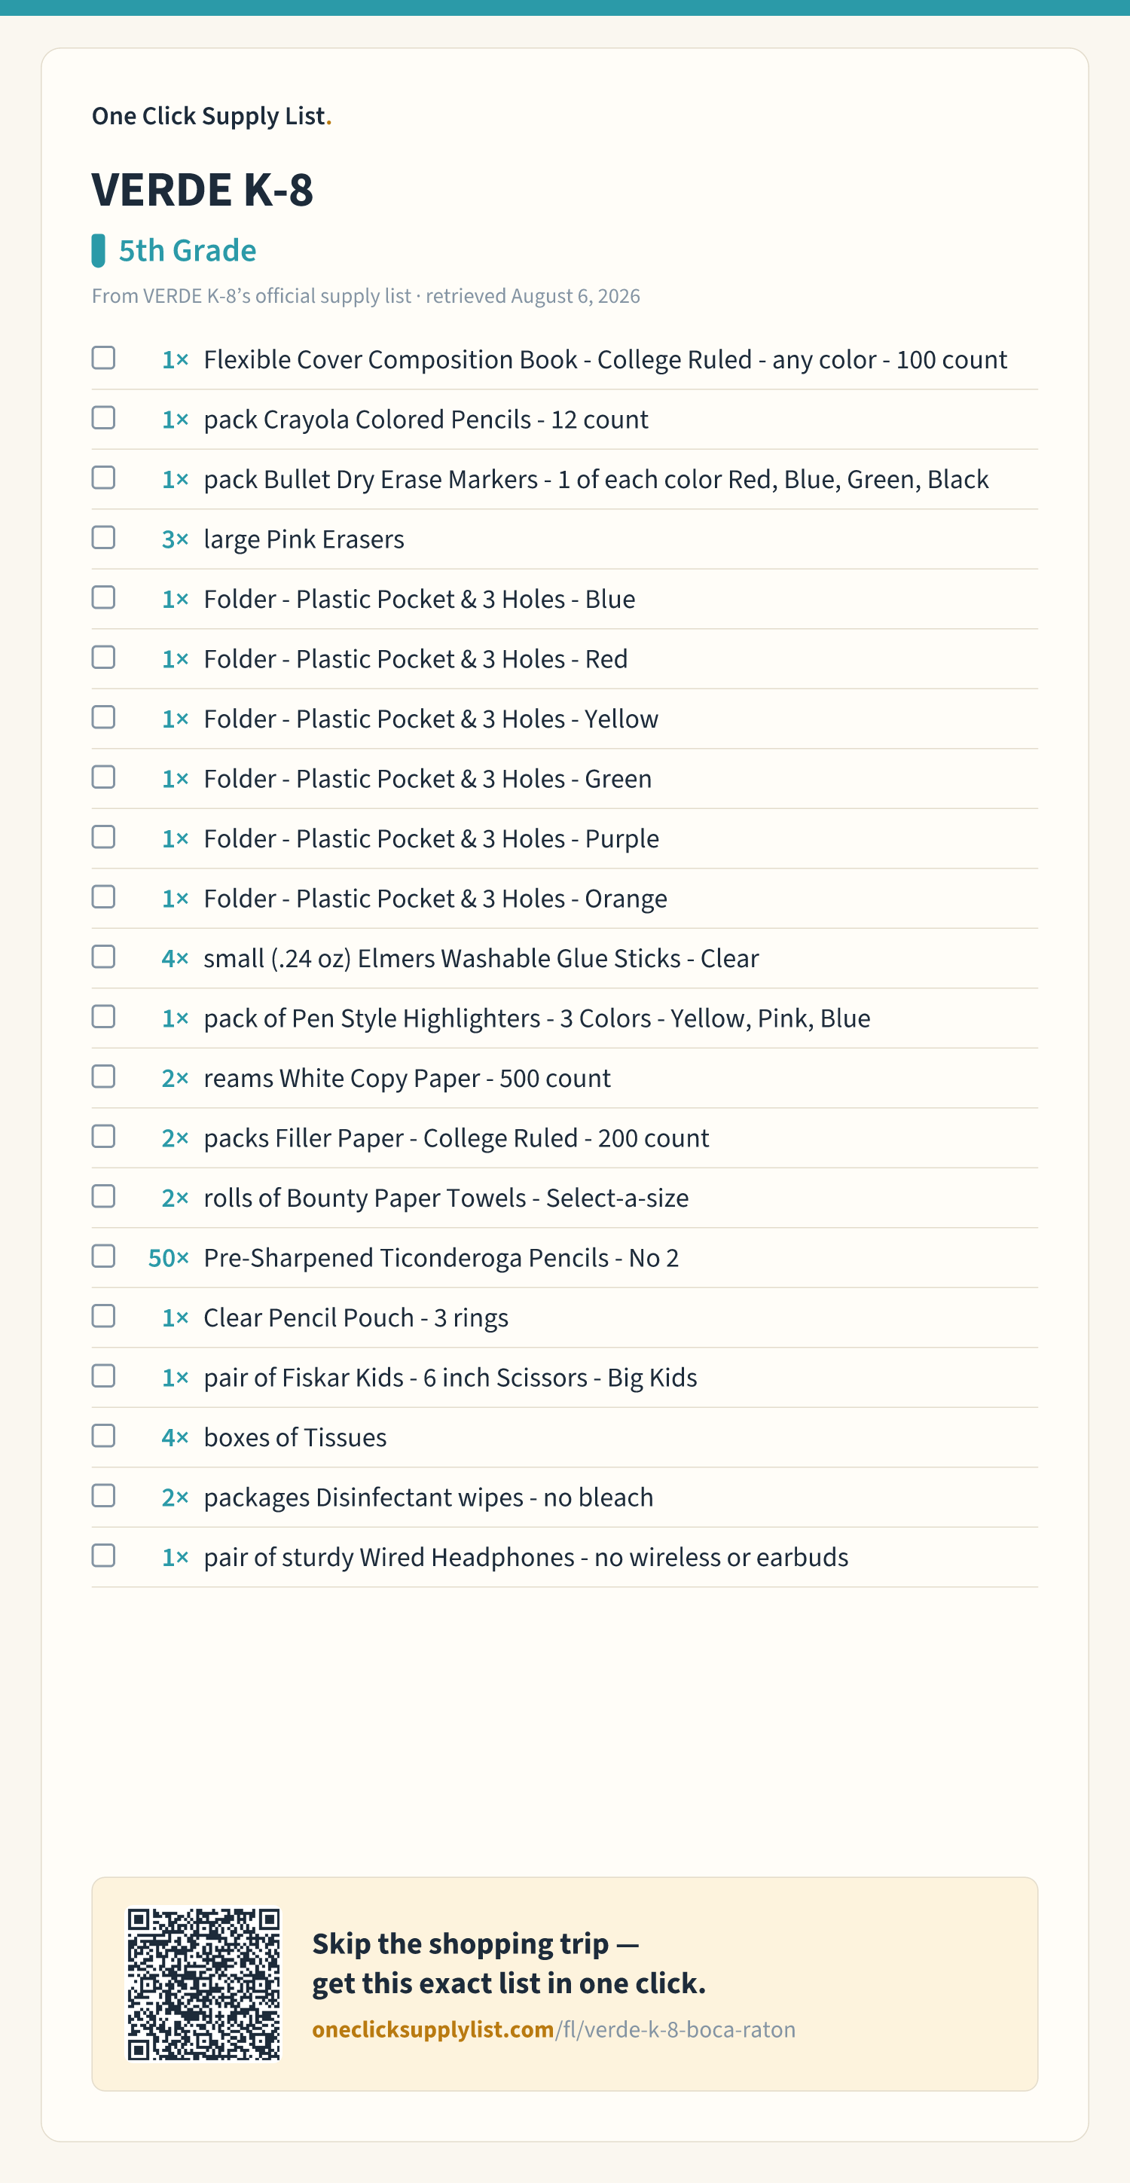This screenshot has width=1130, height=2183.
Task: Tick the Crayola Colored Pencils checkbox
Action: 103,418
